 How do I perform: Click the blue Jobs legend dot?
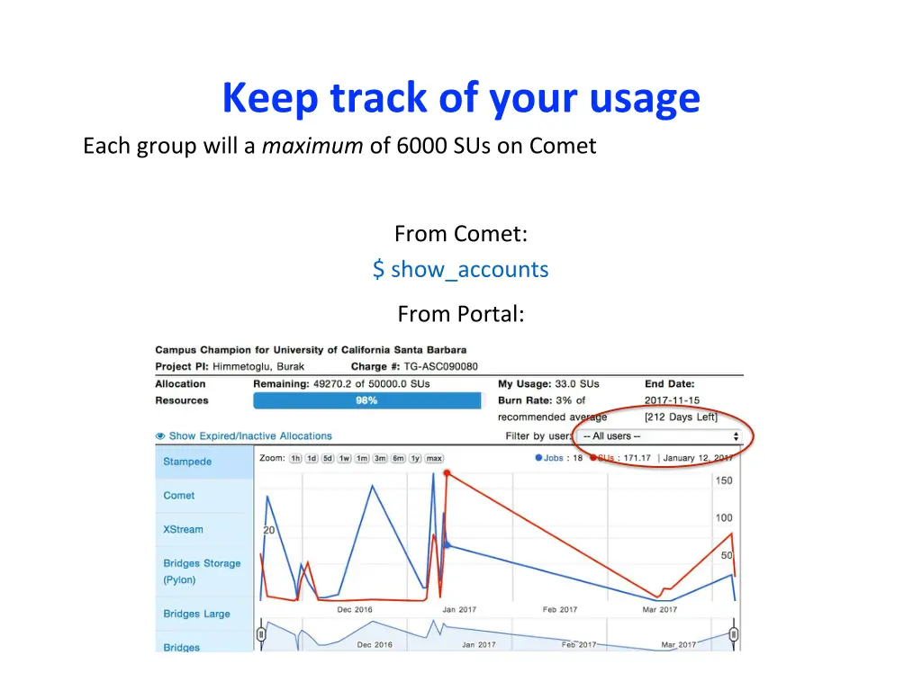pos(538,458)
